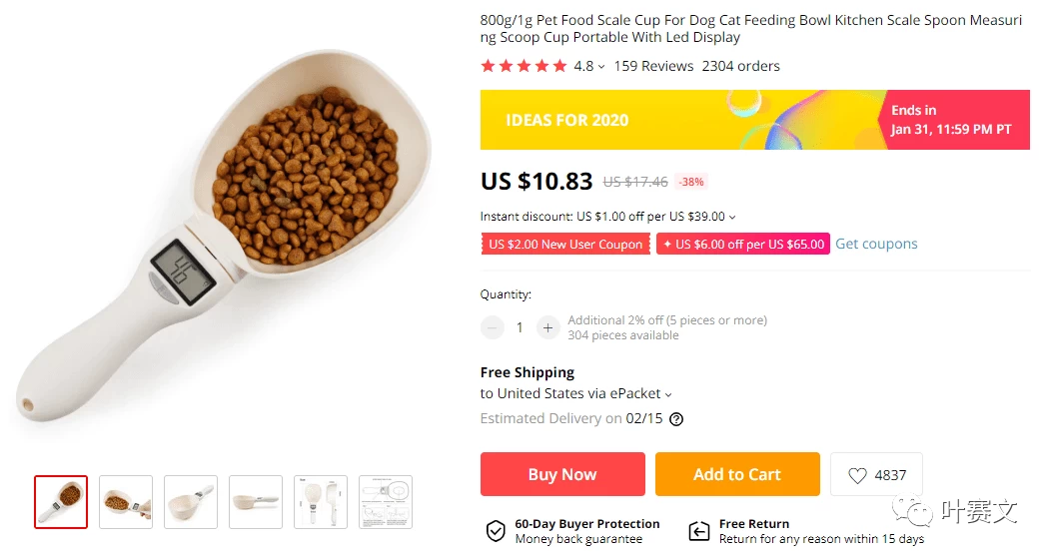Click the plus quantity button
1052x558 pixels.
[x=546, y=327]
